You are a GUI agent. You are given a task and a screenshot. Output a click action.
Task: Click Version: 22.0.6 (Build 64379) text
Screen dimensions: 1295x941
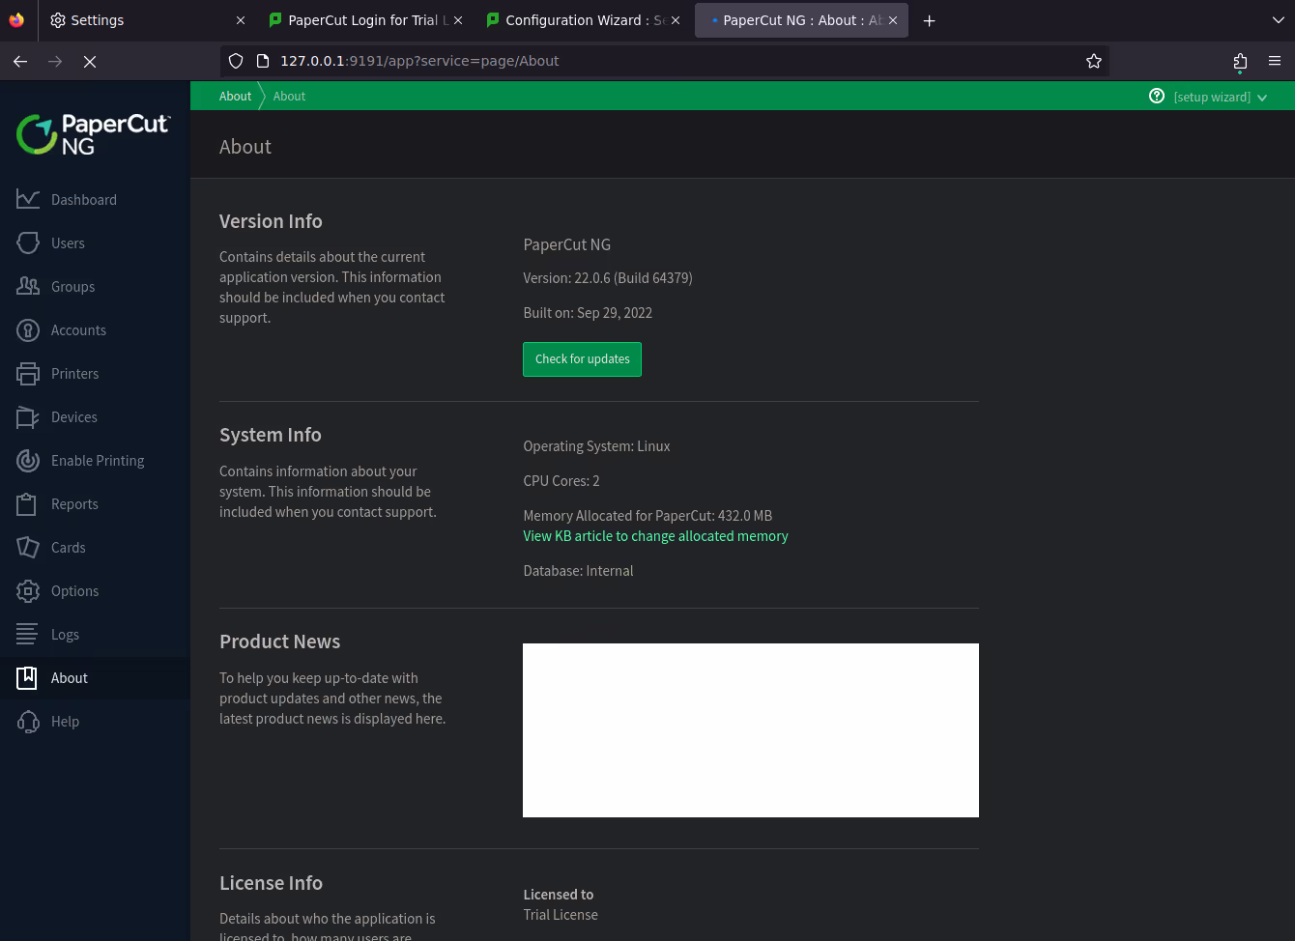pos(608,278)
